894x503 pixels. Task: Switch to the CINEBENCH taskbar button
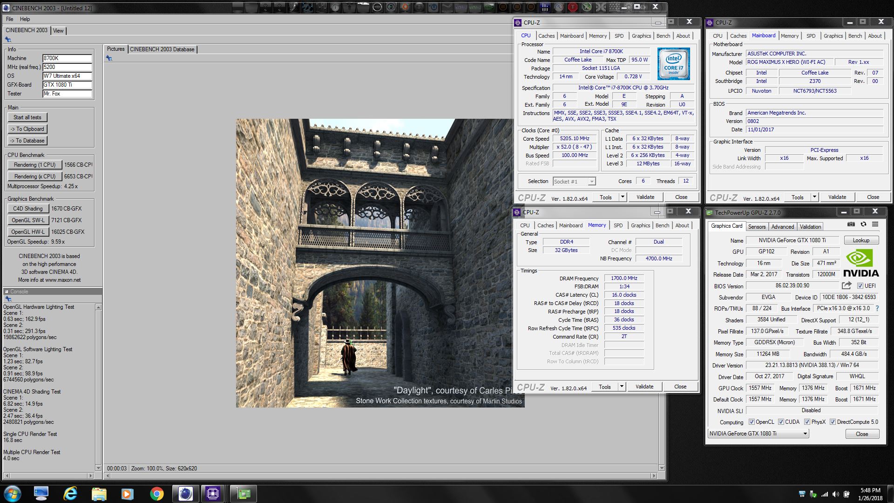tap(185, 494)
